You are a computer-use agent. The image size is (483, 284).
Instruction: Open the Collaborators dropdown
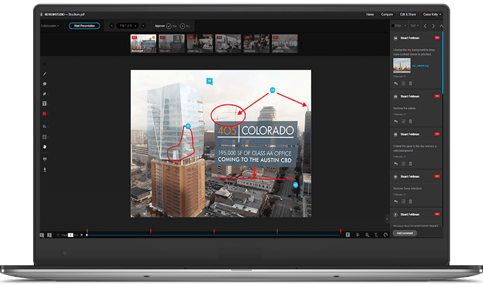[50, 26]
